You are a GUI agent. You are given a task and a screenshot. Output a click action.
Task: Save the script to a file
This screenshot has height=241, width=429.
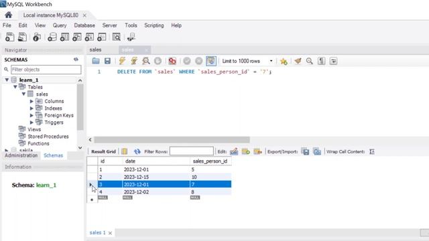click(x=107, y=61)
